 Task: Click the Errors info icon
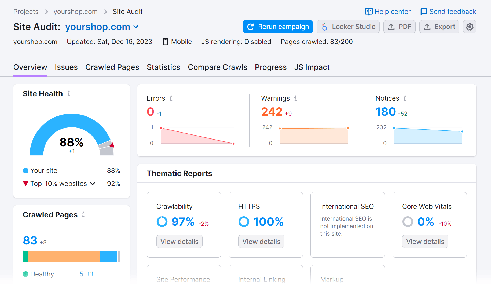(171, 98)
